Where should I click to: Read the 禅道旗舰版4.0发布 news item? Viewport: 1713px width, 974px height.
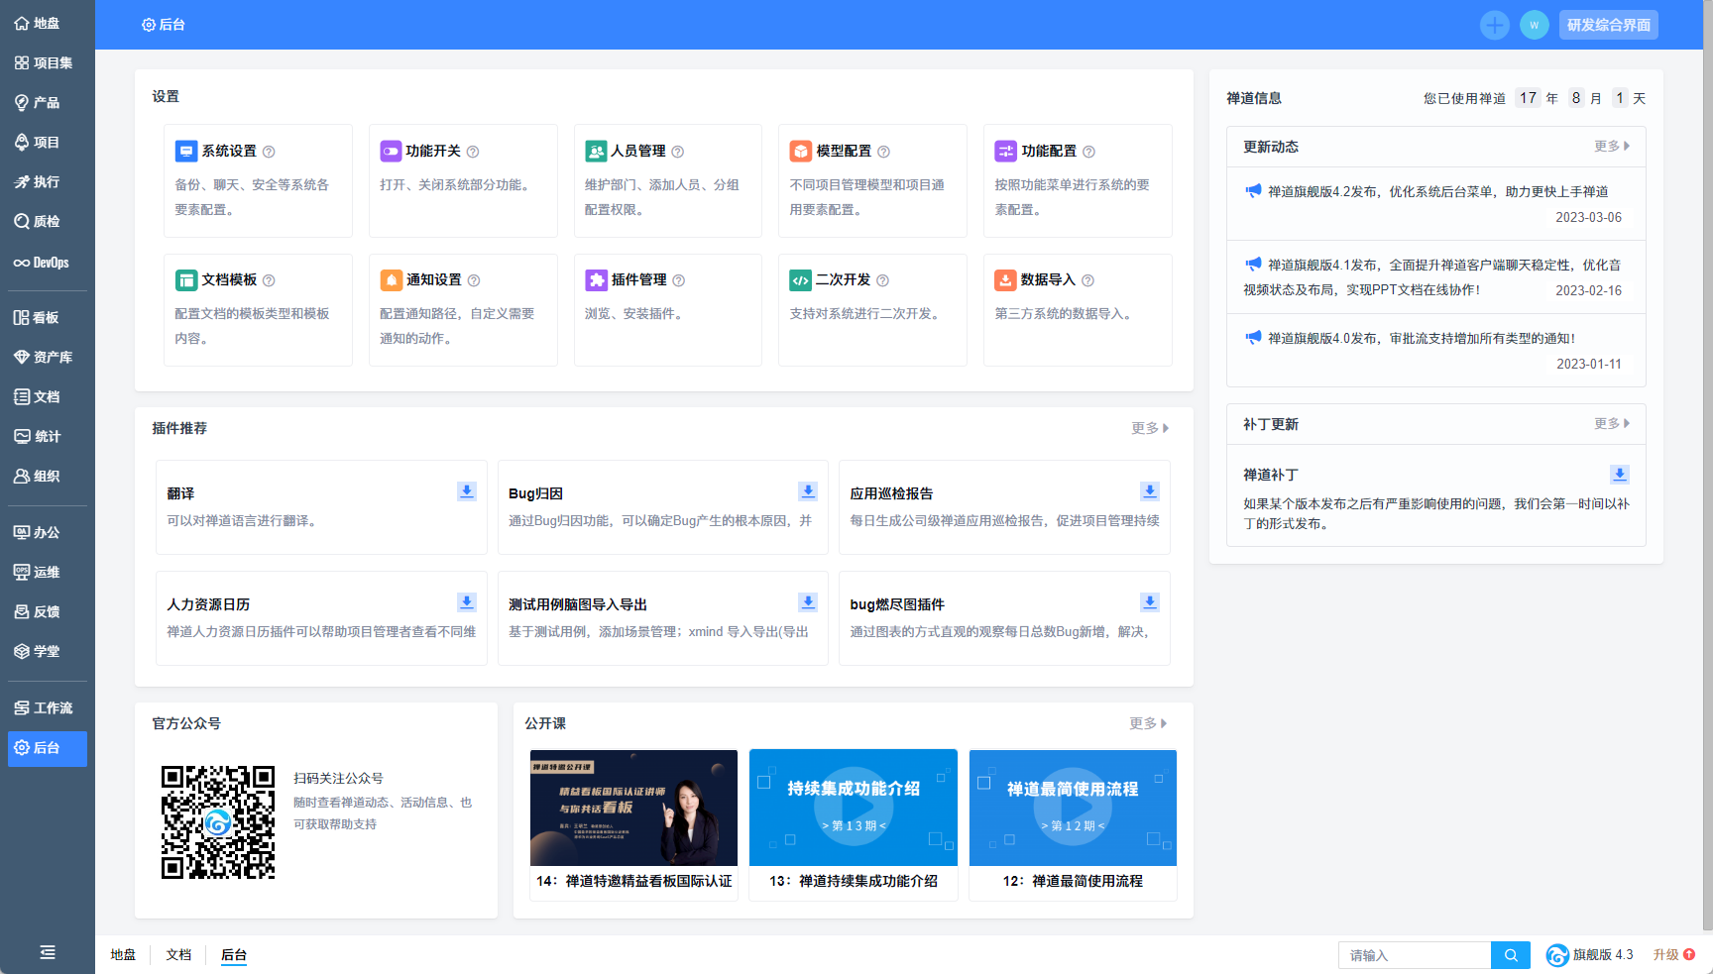1436,351
